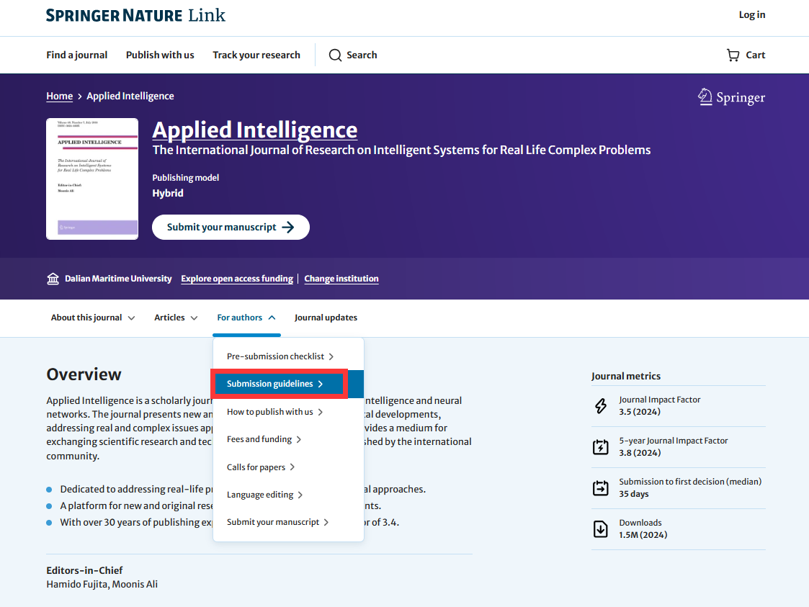Click the Applied Intelligence journal cover thumbnail
The image size is (809, 607).
[92, 179]
